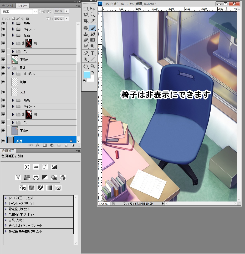The width and height of the screenshot is (245, 254).
Task: Add a Curves adjustment from the 色調補正 panel
Action: tap(45, 167)
